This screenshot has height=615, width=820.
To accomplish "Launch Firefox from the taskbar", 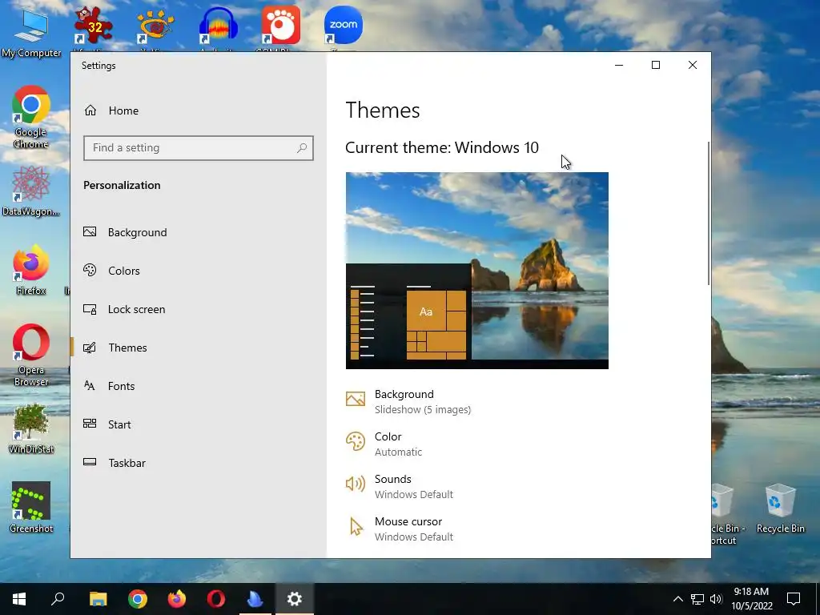I will coord(177,599).
